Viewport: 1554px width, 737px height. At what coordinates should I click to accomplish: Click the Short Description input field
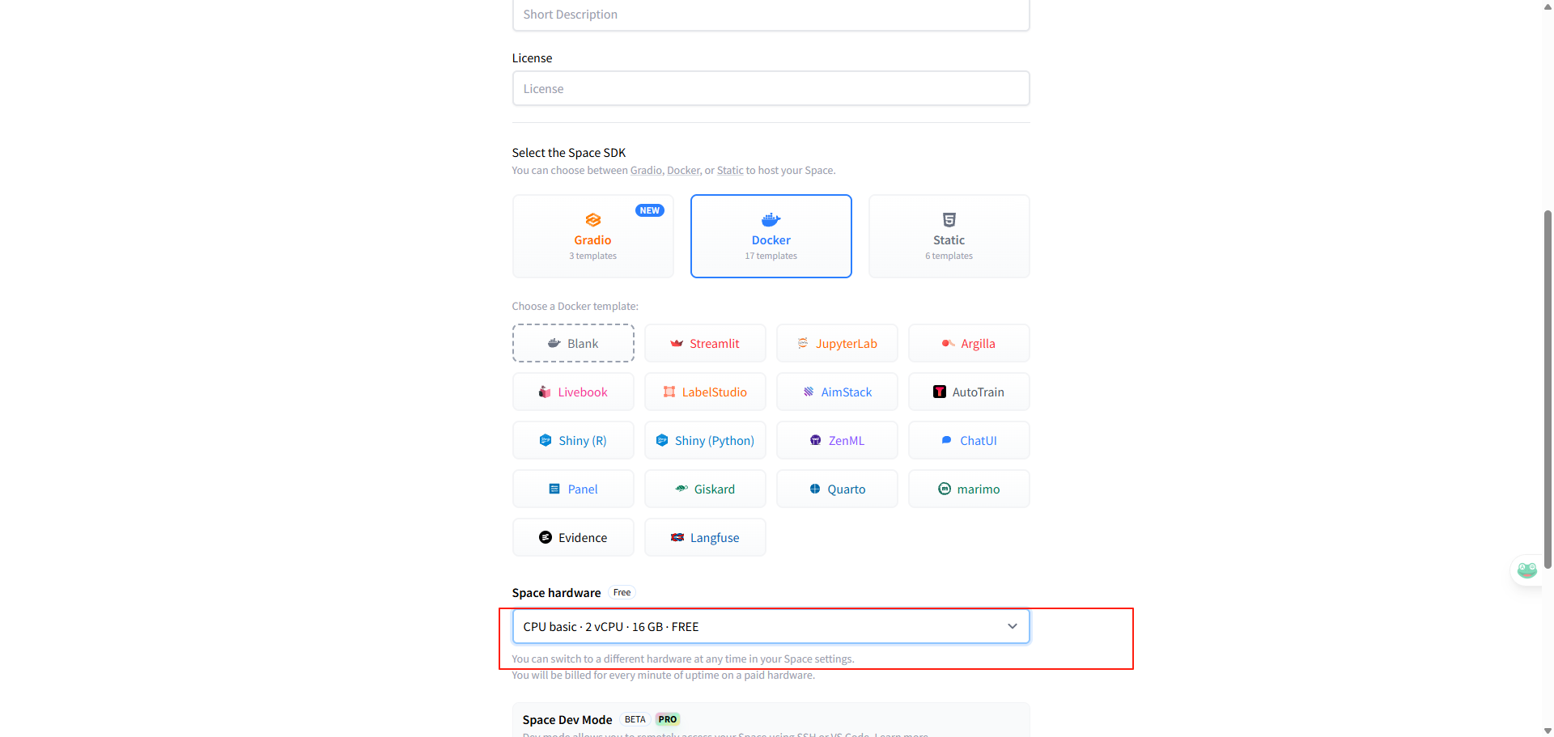pyautogui.click(x=771, y=15)
